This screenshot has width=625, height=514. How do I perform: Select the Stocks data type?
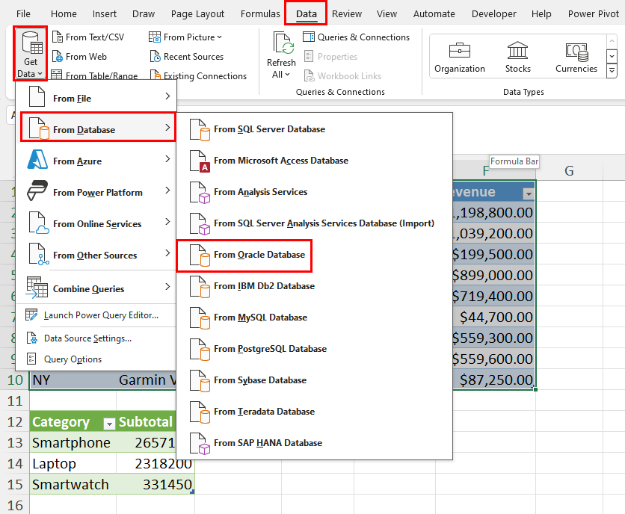518,57
